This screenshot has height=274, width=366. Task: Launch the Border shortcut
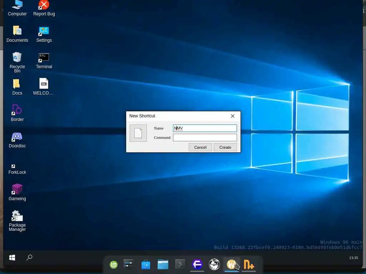(x=17, y=113)
